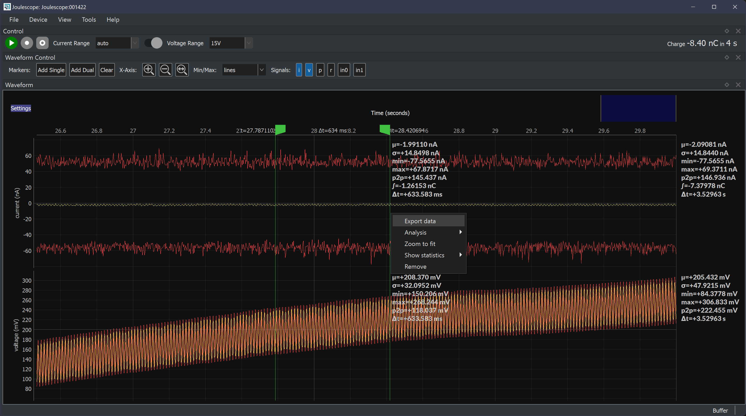Click Add Dual markers button

tap(82, 70)
